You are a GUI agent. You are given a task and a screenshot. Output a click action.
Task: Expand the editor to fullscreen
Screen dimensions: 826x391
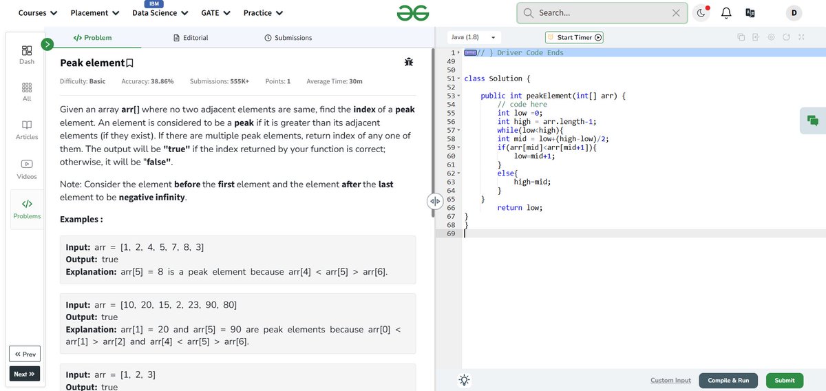click(801, 37)
